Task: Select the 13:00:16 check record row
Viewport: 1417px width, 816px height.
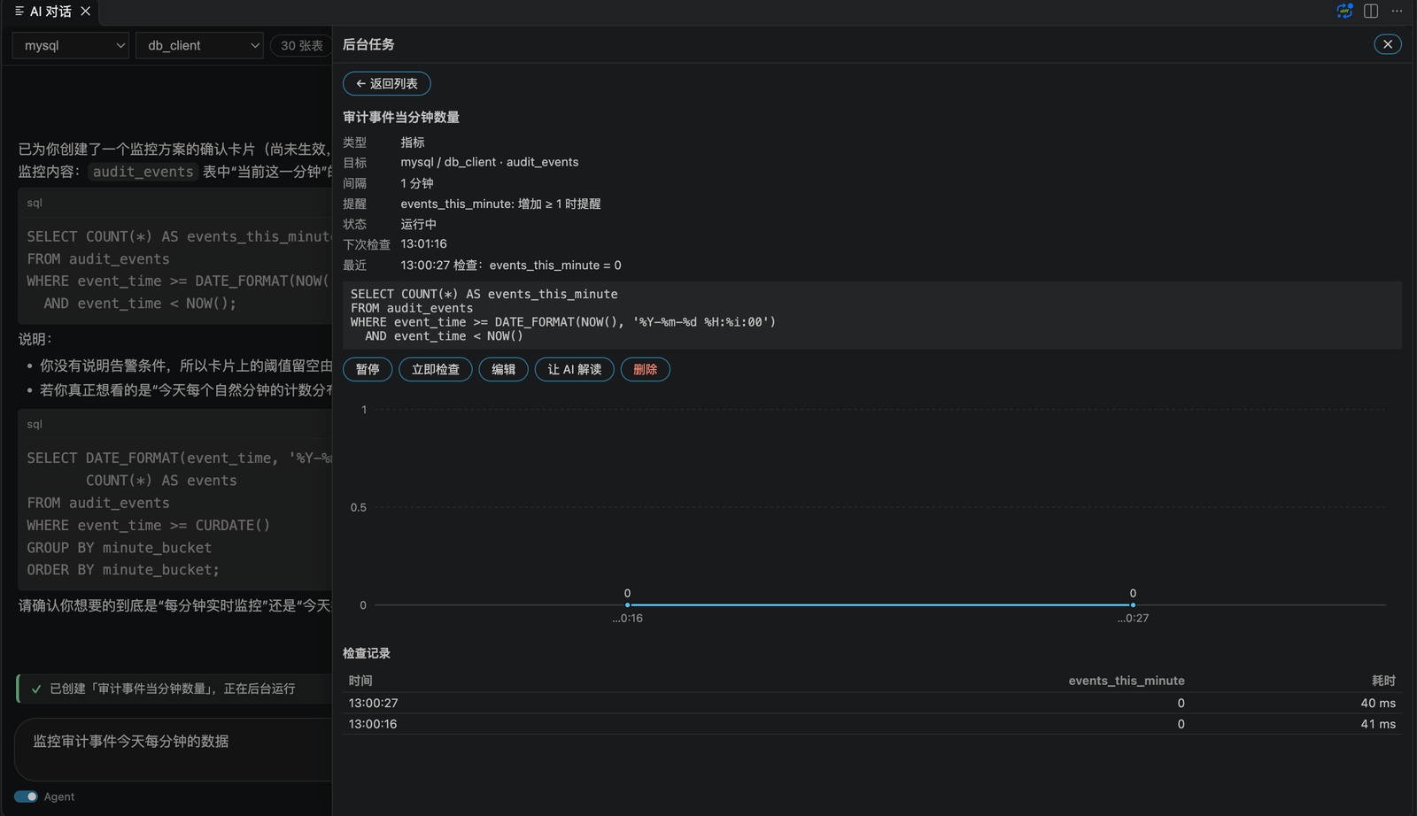Action: pos(871,724)
